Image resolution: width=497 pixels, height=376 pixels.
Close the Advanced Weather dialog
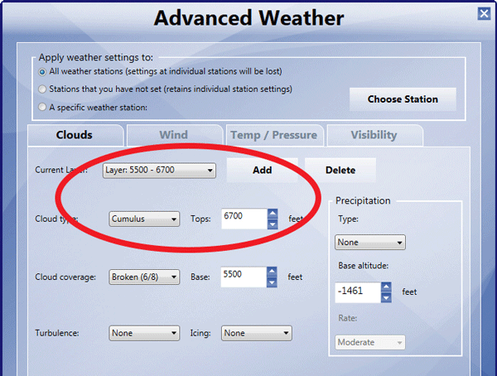(484, 14)
